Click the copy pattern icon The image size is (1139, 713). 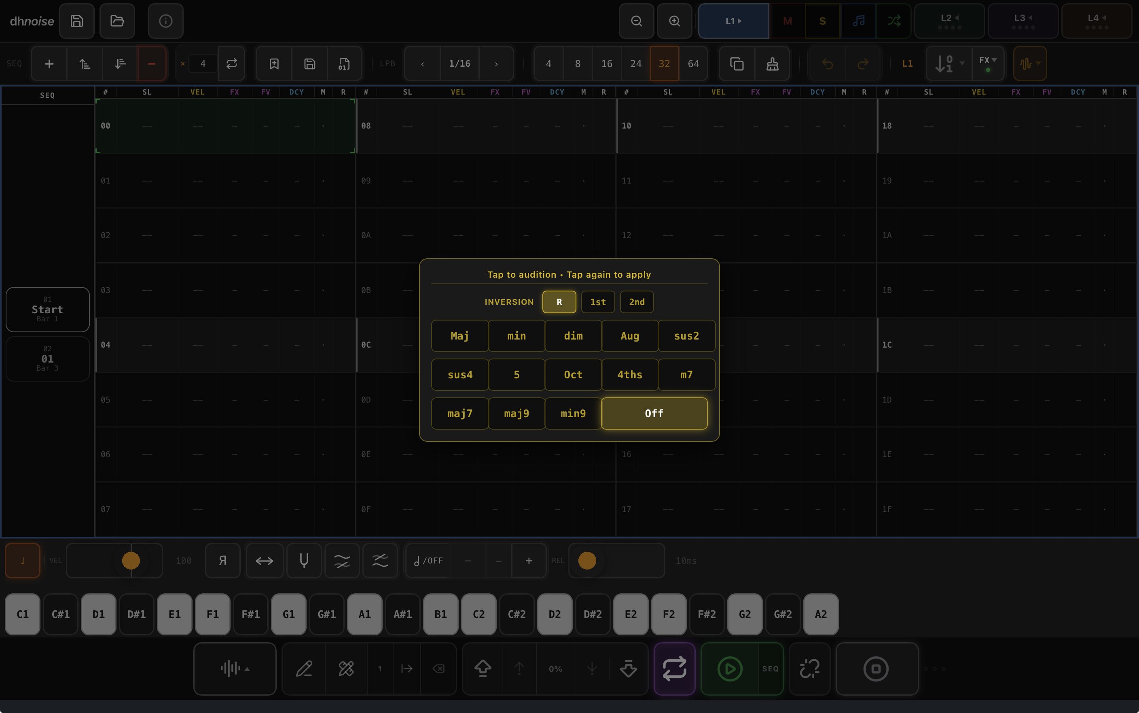click(737, 64)
